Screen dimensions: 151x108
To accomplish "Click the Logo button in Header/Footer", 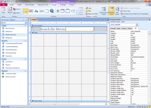I will [89, 8].
